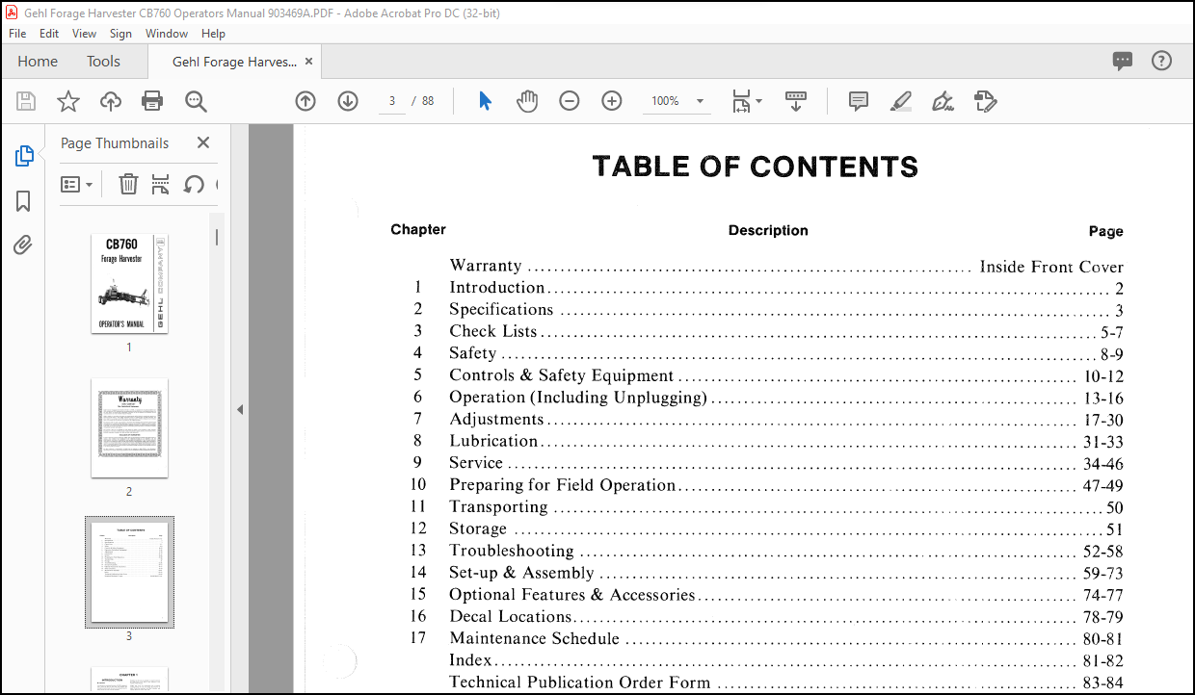Select the Gehl Forage Harves... document tab
This screenshot has height=695, width=1195.
(x=234, y=61)
